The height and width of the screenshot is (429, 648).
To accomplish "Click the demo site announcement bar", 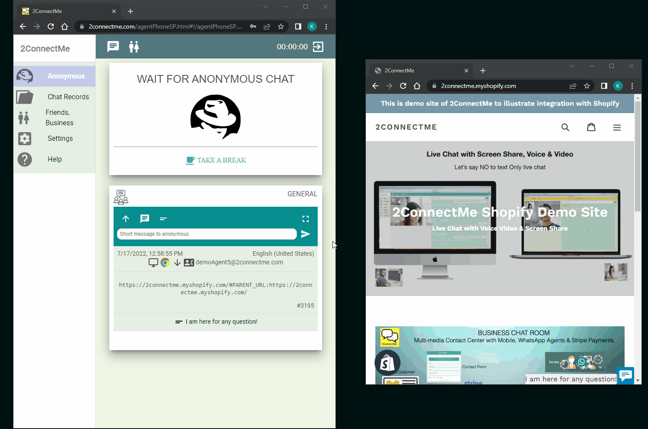I will 500,104.
